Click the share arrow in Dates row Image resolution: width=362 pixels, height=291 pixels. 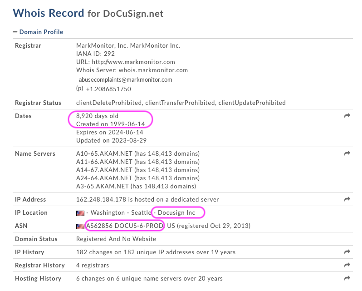347,116
